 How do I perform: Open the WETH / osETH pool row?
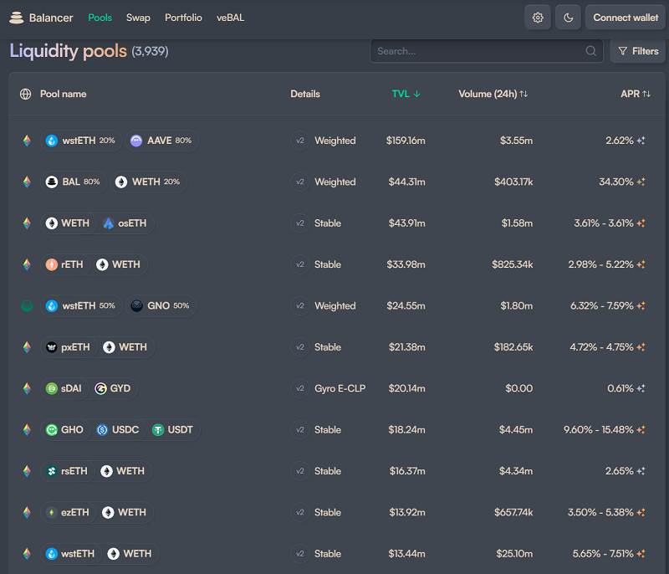pos(337,223)
